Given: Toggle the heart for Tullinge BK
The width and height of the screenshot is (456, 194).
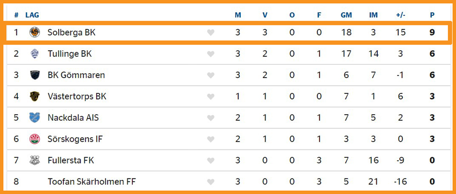Looking at the screenshot, I should 211,54.
